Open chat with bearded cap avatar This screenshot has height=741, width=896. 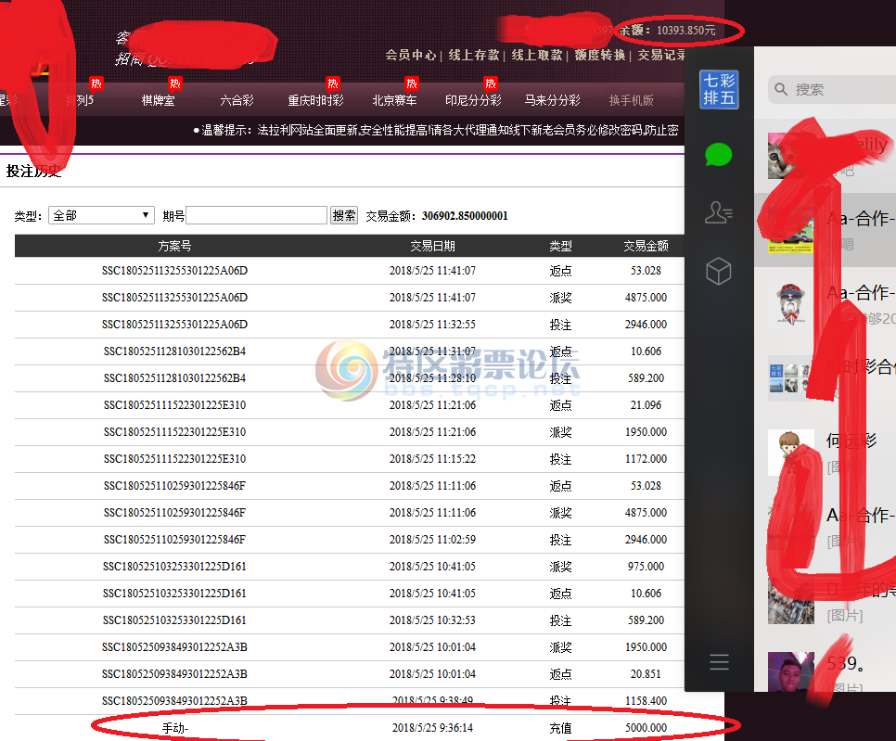click(826, 303)
